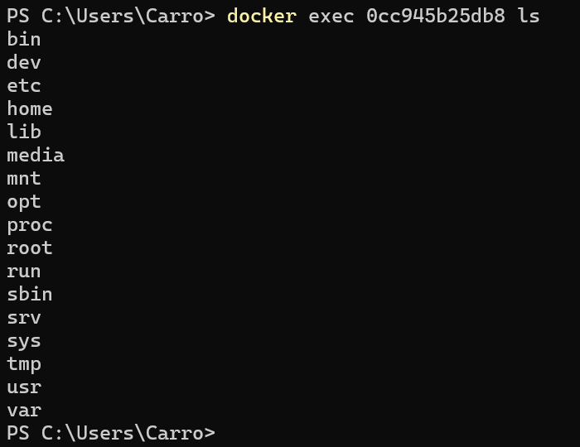Click the 'etc' directory output line
Screen dimensions: 580x447
[24, 86]
